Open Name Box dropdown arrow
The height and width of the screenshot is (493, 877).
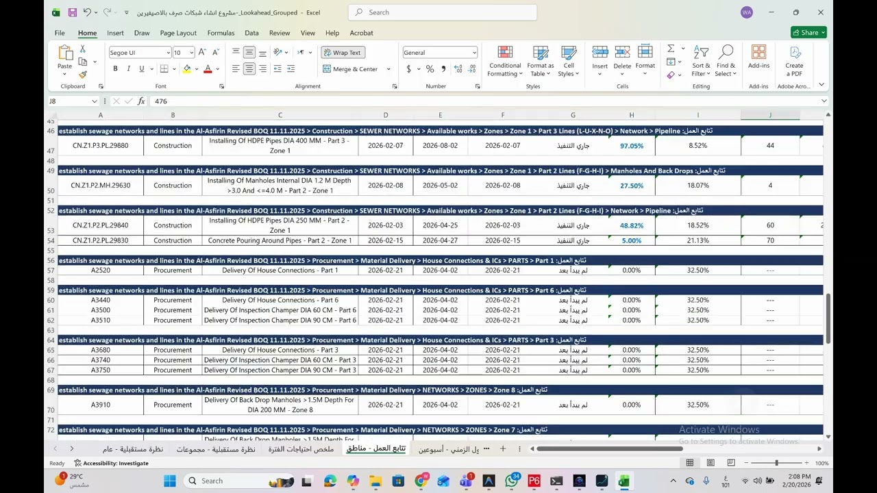[95, 101]
